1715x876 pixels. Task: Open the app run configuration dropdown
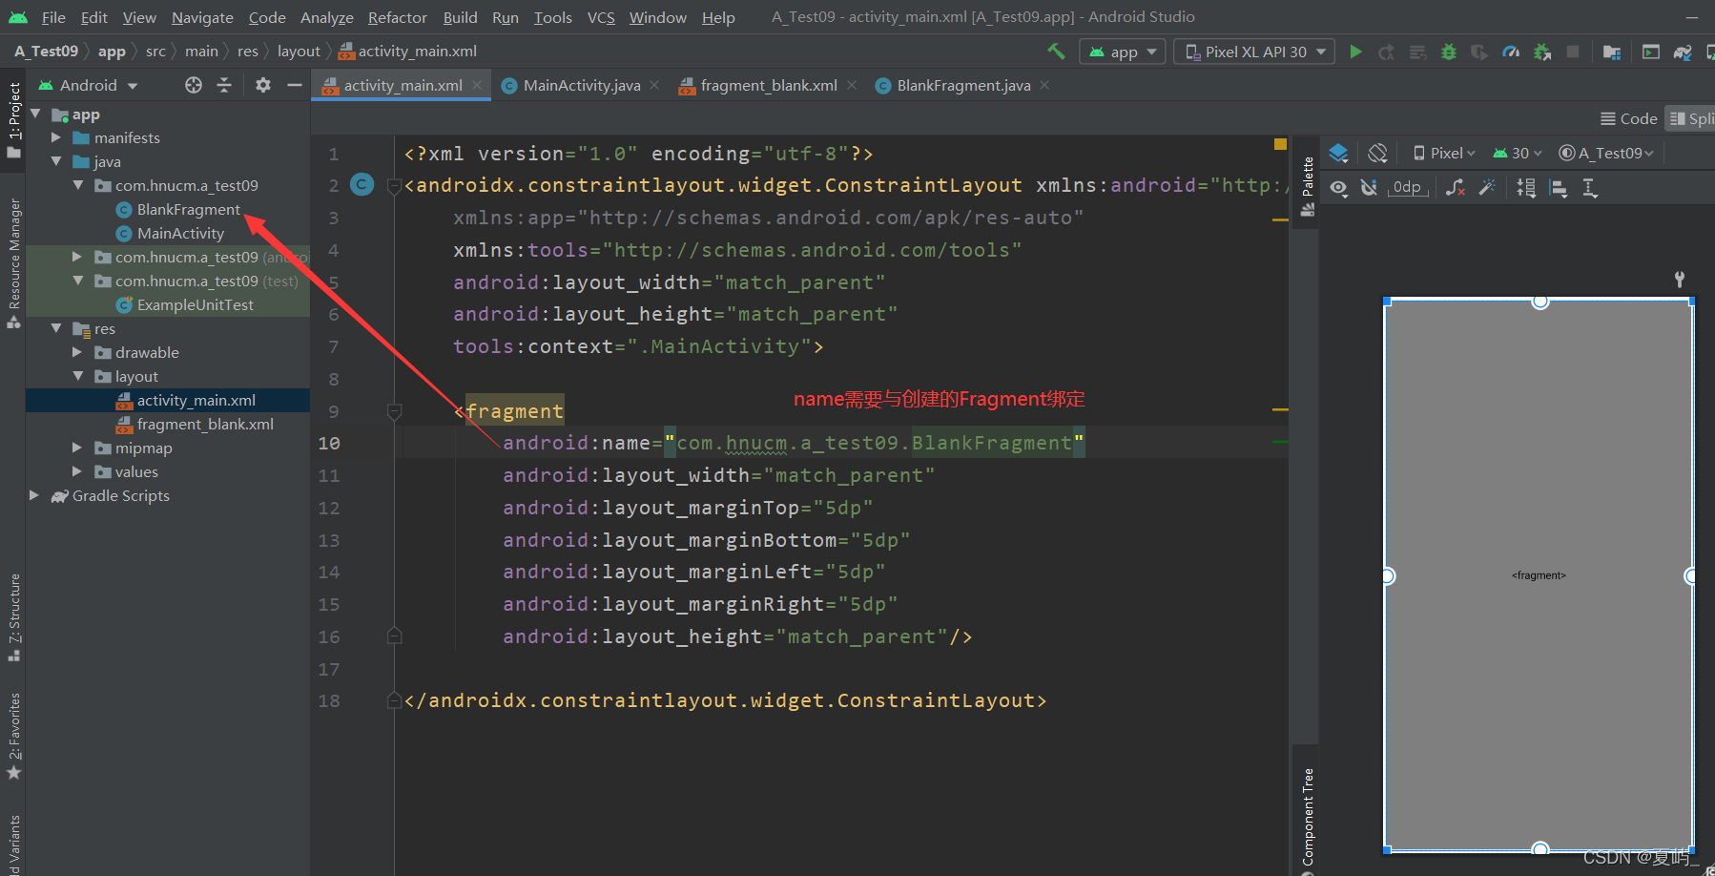pos(1123,52)
